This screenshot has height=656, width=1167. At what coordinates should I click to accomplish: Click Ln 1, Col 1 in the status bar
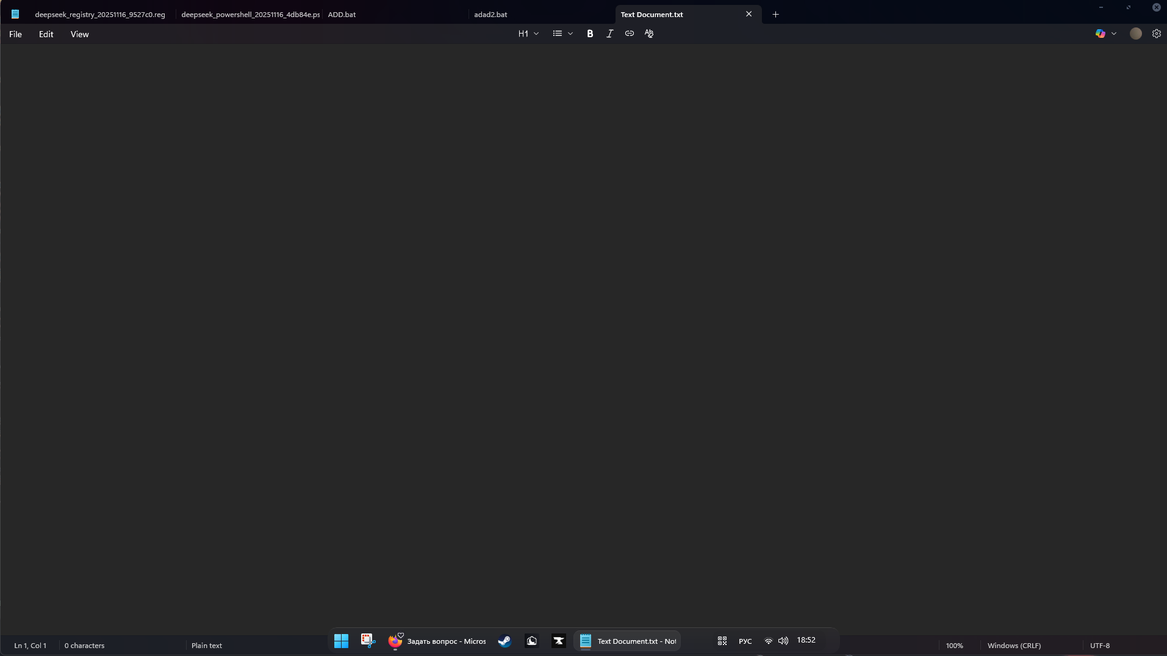click(x=31, y=645)
